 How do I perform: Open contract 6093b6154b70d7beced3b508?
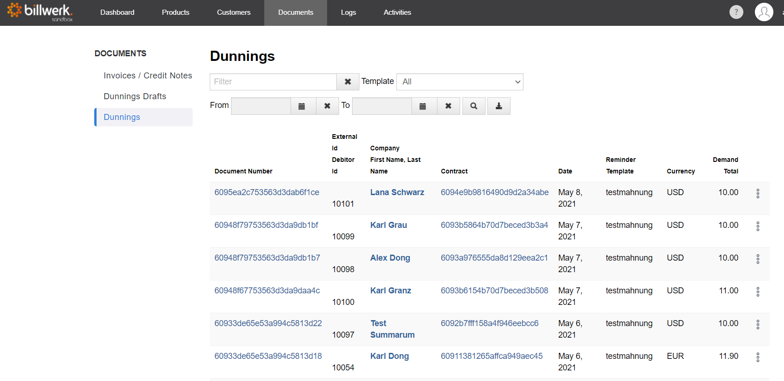tap(494, 291)
